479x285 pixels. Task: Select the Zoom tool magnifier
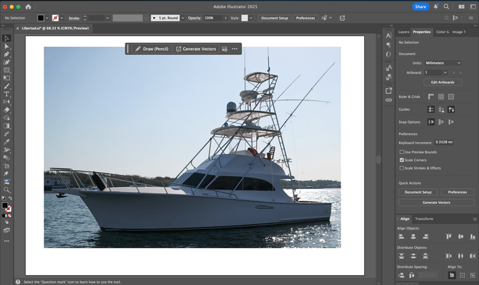[x=6, y=190]
